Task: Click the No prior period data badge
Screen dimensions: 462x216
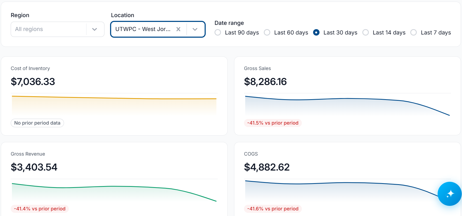Action: [x=37, y=123]
